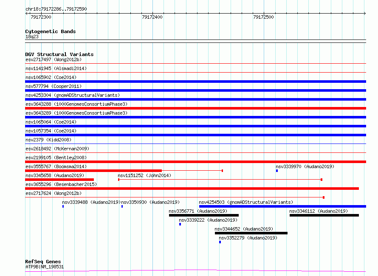The width and height of the screenshot is (378, 276).
Task: Select the esv3555767 (Boomsma2014) thick red bar
Action: pos(93,171)
